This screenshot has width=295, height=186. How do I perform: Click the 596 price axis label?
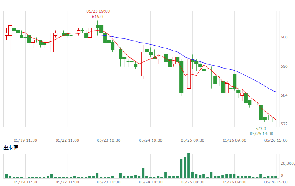click(284, 66)
